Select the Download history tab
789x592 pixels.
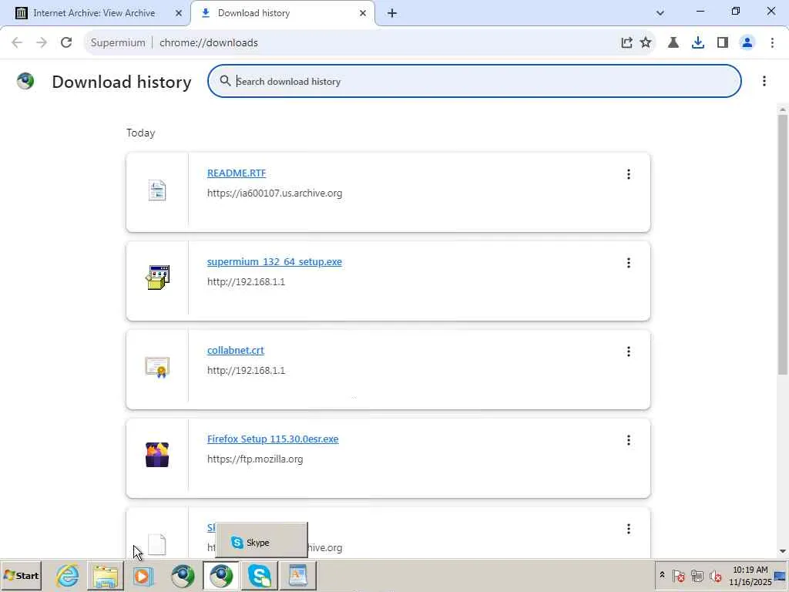(253, 13)
